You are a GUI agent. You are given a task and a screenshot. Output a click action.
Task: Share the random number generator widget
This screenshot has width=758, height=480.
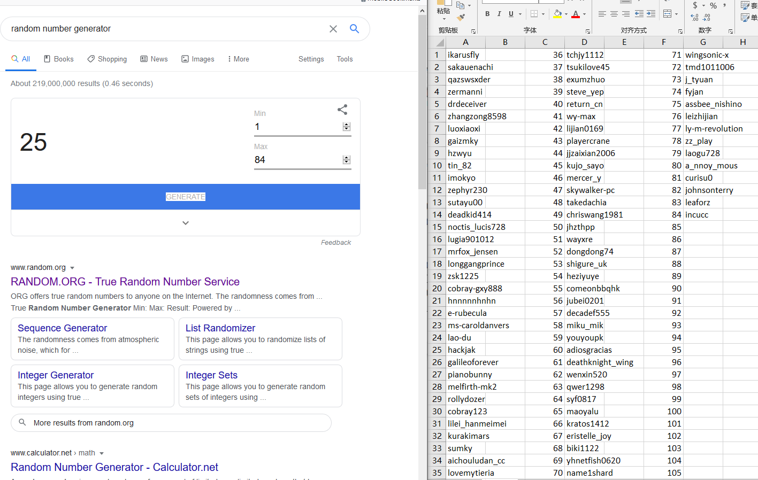pyautogui.click(x=342, y=110)
